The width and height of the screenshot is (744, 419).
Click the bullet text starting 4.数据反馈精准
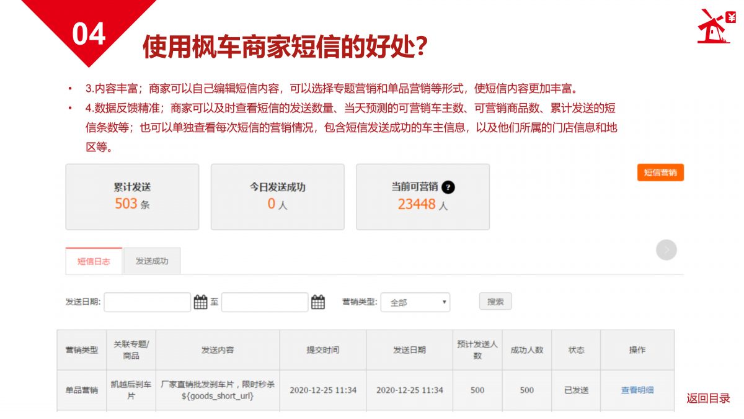click(351, 127)
